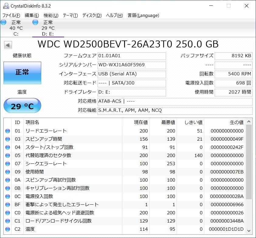256x238 pixels.
Task: Click the previous disk arrow button
Action: click(8, 45)
